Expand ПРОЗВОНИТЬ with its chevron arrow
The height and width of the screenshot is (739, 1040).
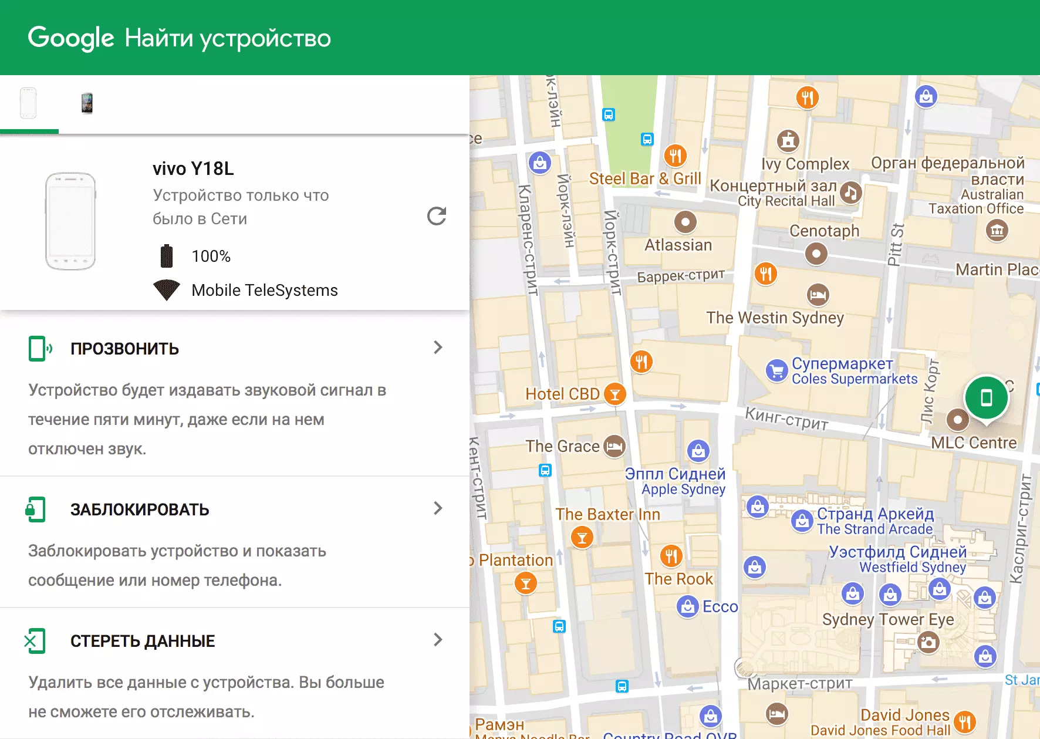(x=438, y=347)
